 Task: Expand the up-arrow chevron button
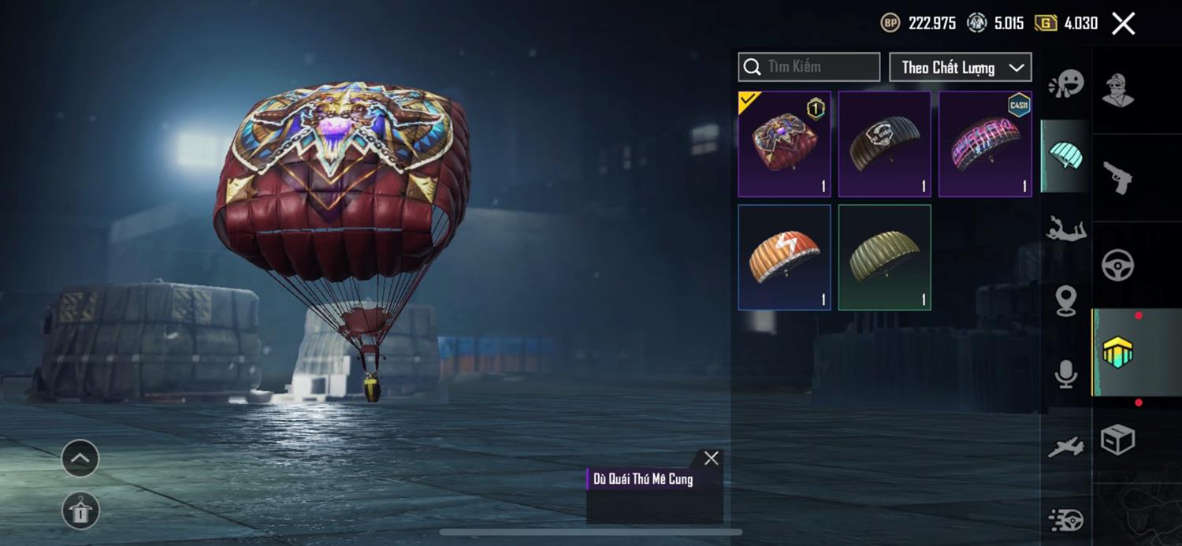pos(80,459)
